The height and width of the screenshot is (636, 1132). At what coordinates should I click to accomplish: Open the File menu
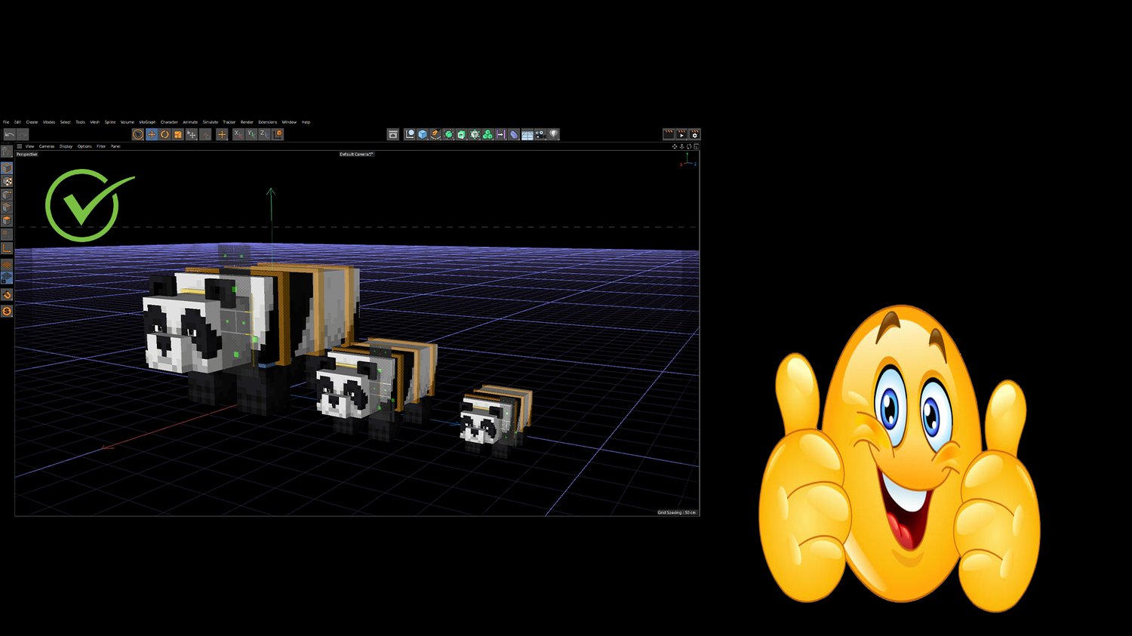point(6,122)
